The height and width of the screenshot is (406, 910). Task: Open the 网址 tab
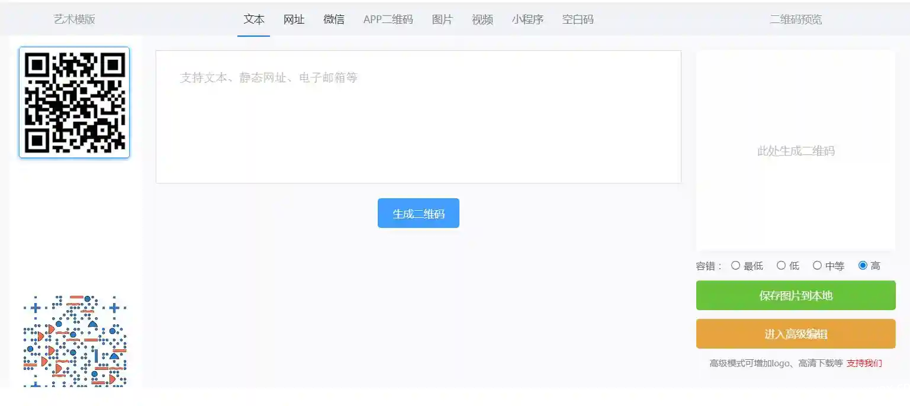tap(294, 19)
